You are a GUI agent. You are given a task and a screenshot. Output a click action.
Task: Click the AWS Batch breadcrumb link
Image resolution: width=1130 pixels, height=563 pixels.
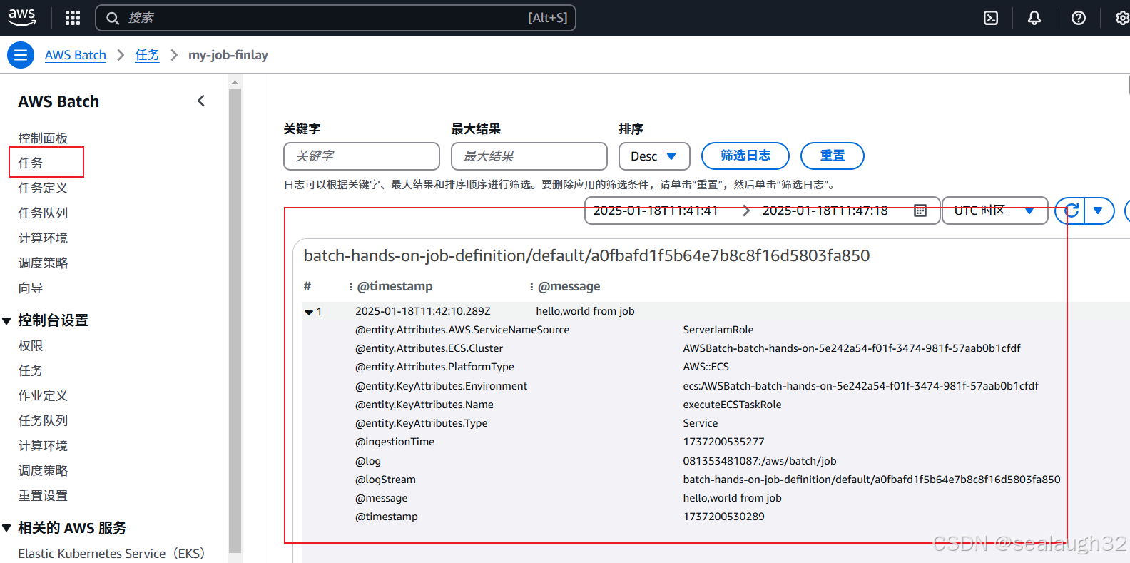(x=76, y=55)
